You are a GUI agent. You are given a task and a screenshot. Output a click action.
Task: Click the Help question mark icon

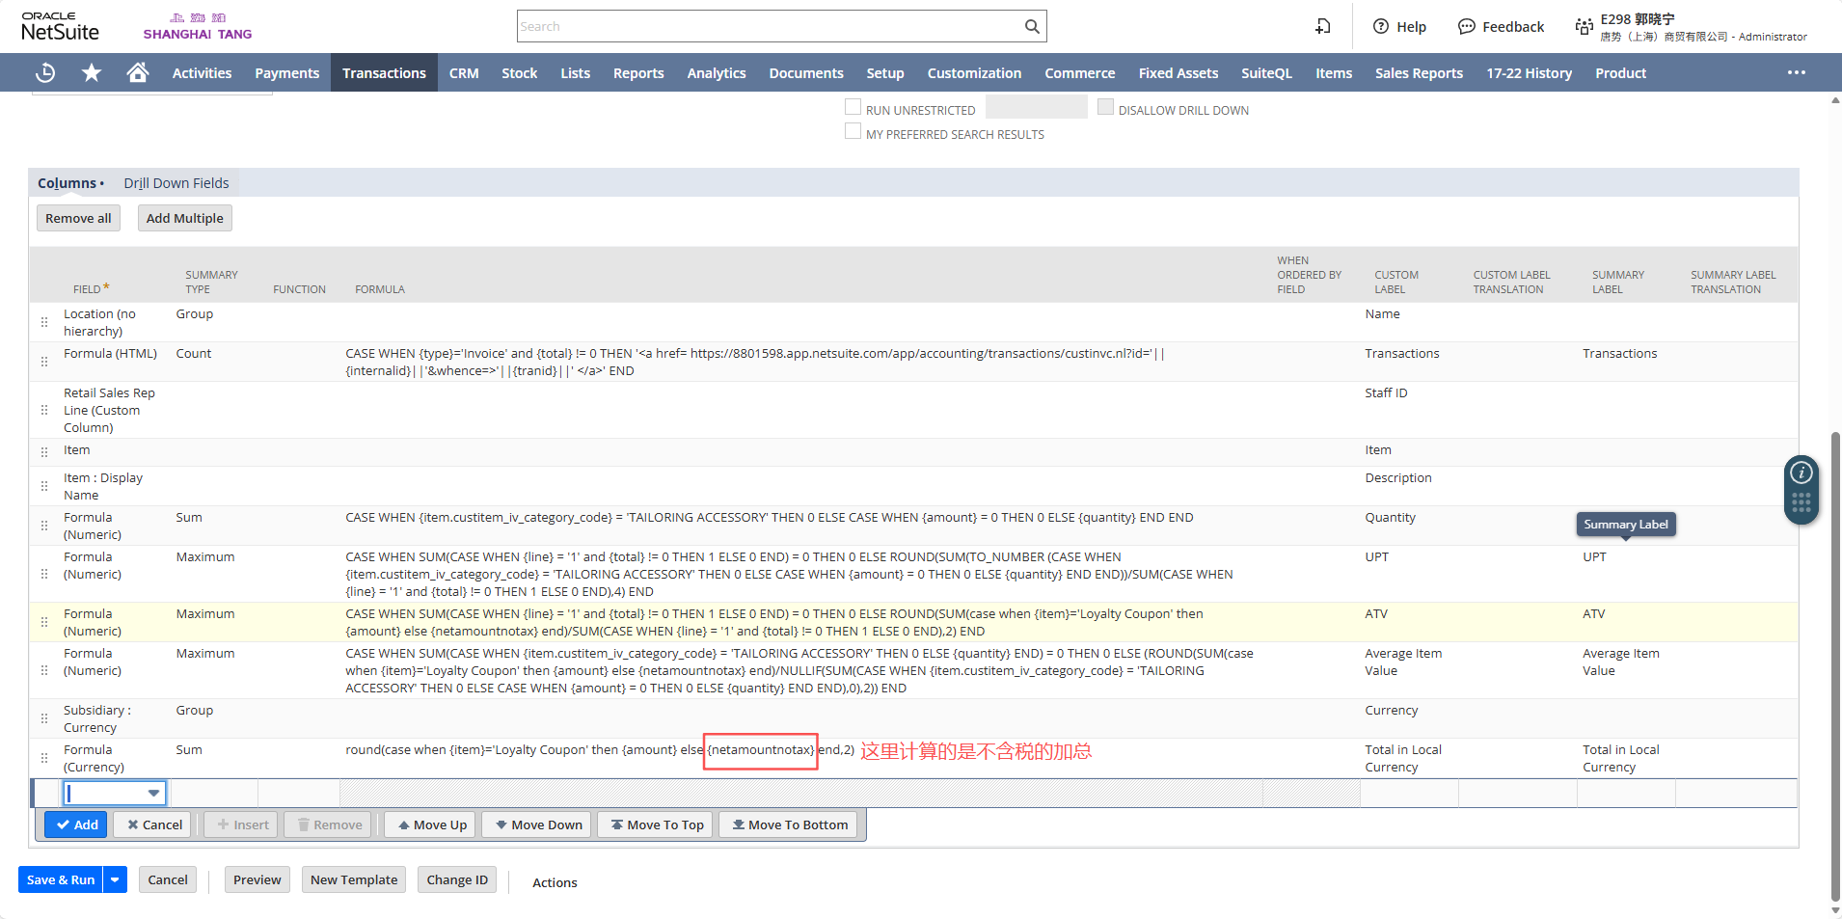pyautogui.click(x=1381, y=26)
